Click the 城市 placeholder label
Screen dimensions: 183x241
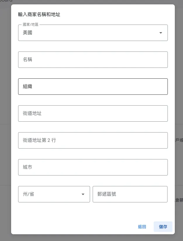pyautogui.click(x=27, y=167)
